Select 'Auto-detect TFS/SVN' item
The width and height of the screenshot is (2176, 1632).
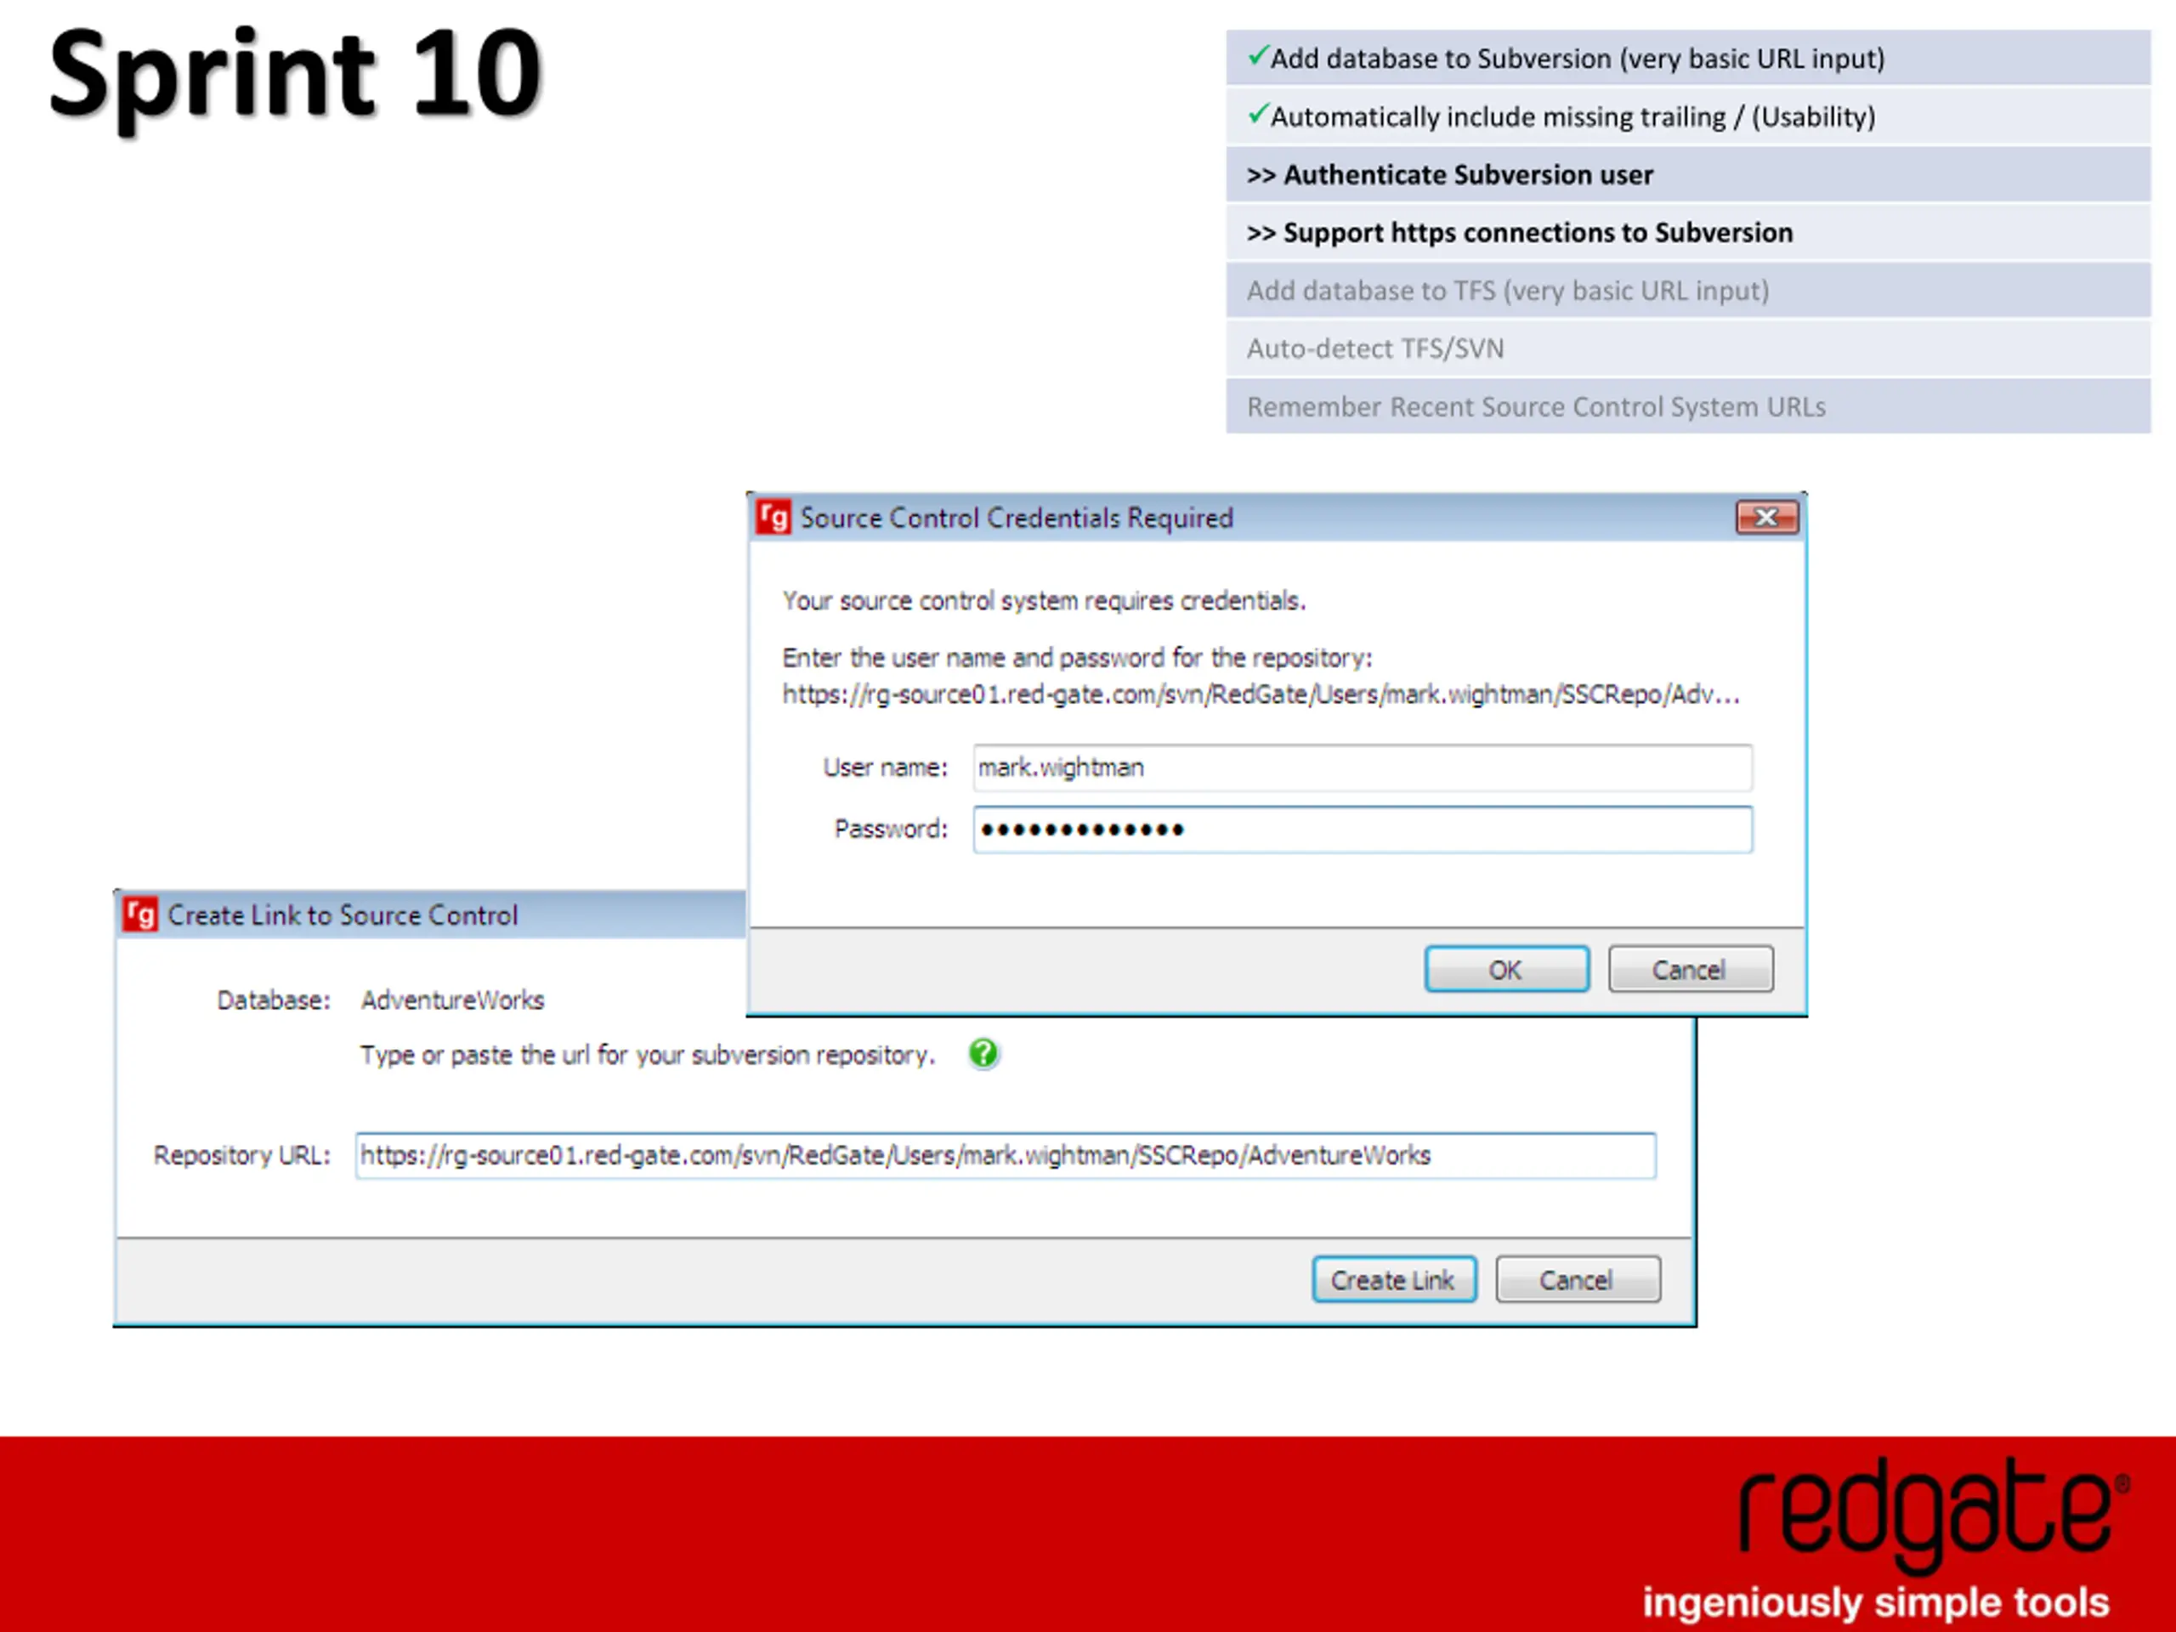coord(1688,348)
